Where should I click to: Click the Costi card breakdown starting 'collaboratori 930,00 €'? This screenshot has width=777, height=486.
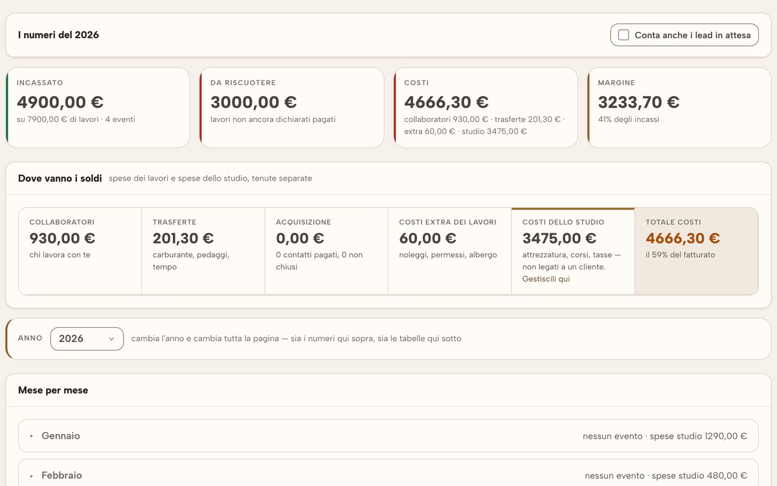[484, 125]
